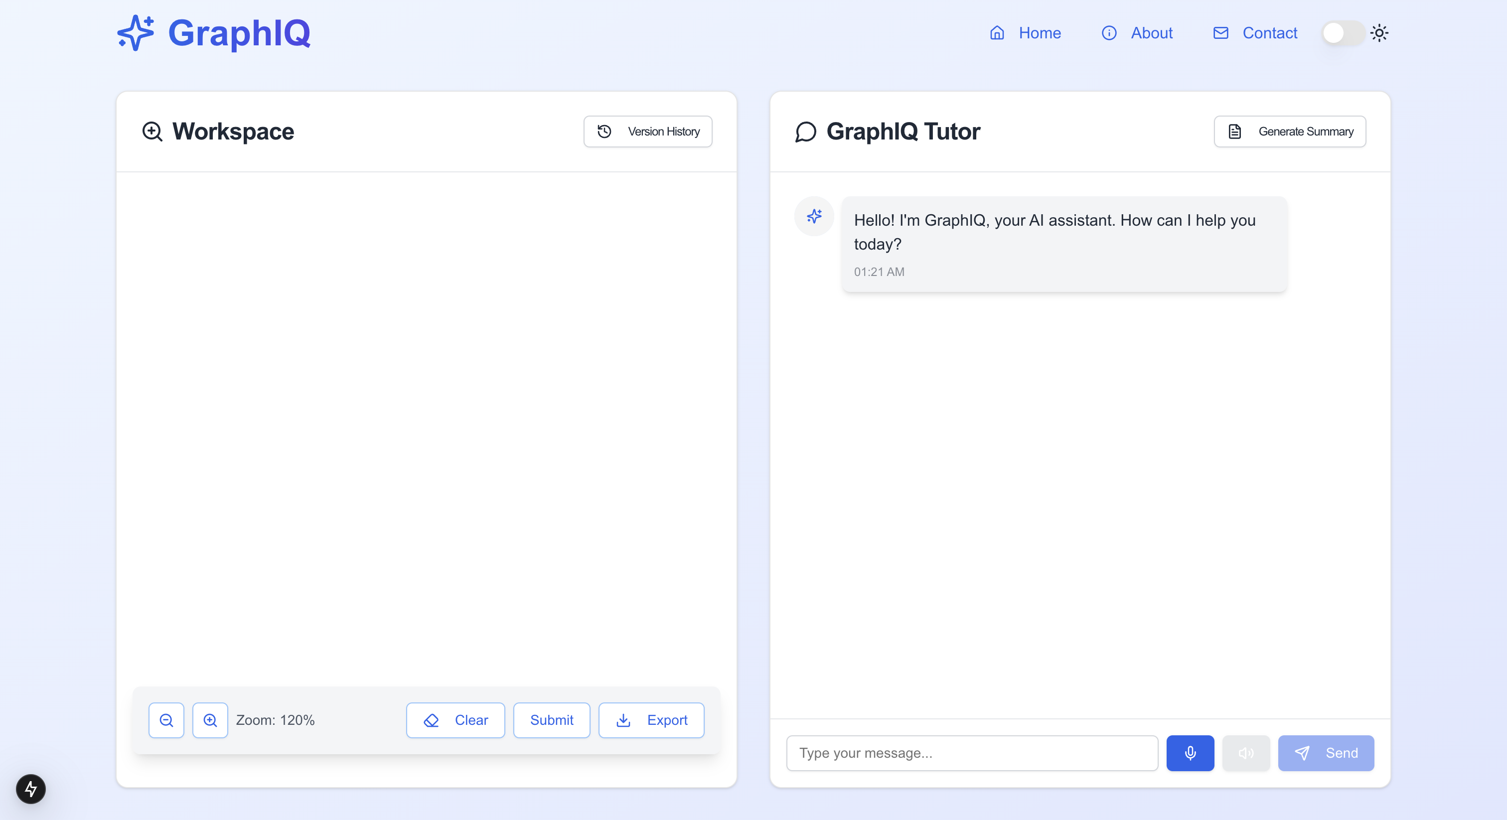Focus the Type your message field
1507x820 pixels.
pyautogui.click(x=971, y=753)
